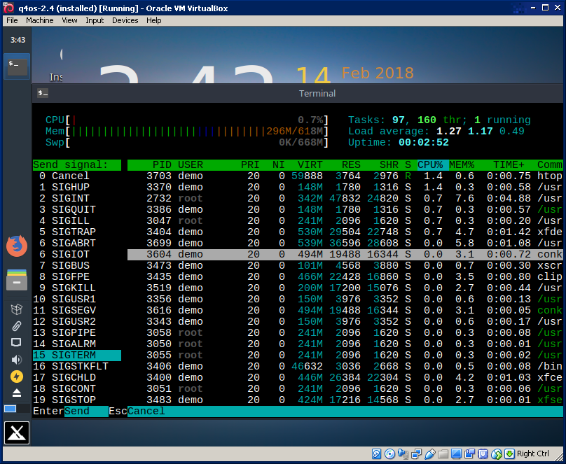The image size is (566, 464).
Task: Click VirtualBox optical disk status icon
Action: tap(390, 454)
